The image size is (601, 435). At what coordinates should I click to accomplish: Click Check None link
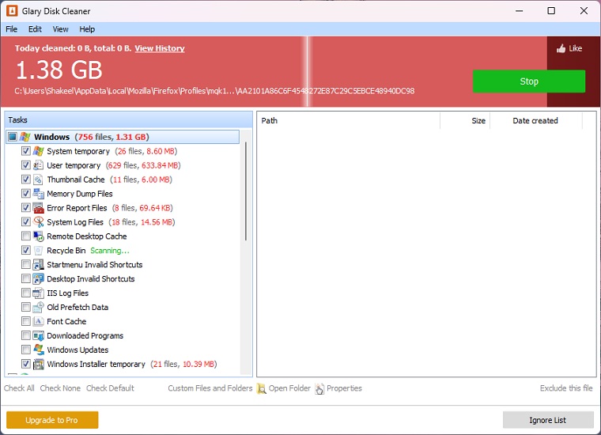click(60, 388)
